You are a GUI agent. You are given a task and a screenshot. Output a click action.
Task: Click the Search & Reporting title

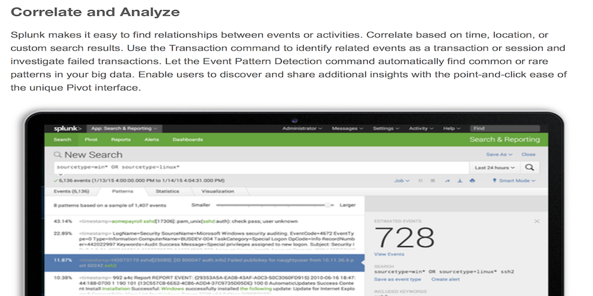tap(505, 140)
